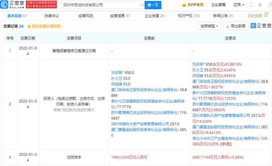Open 刘召军 investor link in 变更前 column

118,73
